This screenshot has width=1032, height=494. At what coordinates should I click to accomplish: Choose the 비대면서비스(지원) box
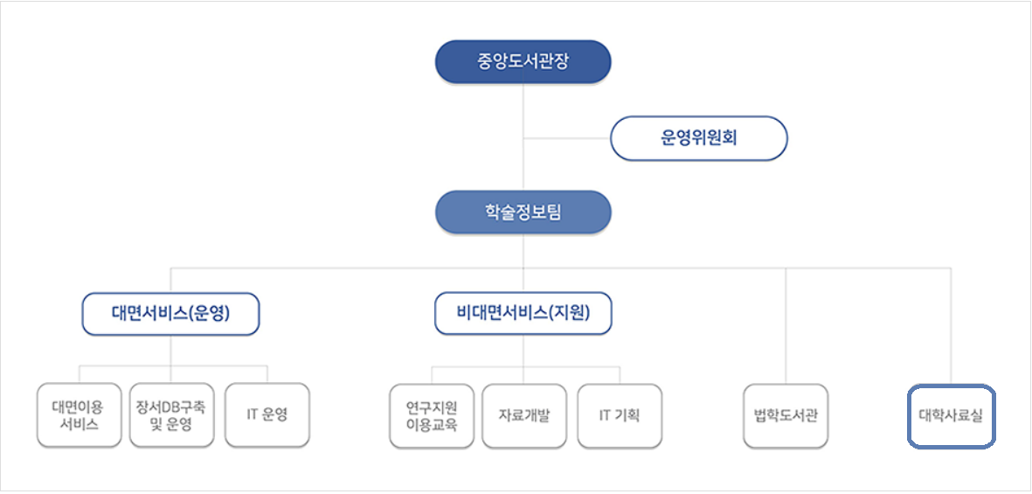pos(523,314)
